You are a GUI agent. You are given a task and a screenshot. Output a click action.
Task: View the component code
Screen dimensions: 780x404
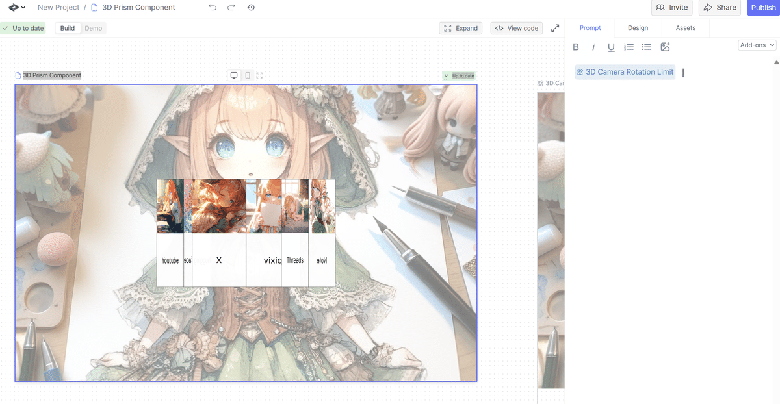click(517, 28)
